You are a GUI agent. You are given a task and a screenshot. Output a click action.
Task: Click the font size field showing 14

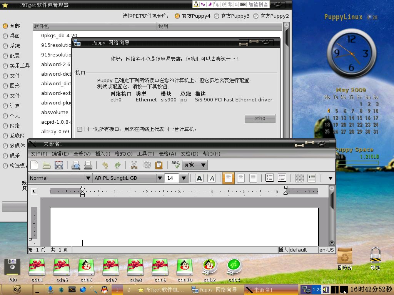(x=172, y=178)
